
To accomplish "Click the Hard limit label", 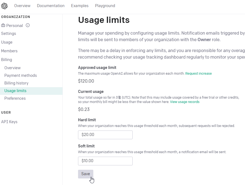I will [x=87, y=120].
